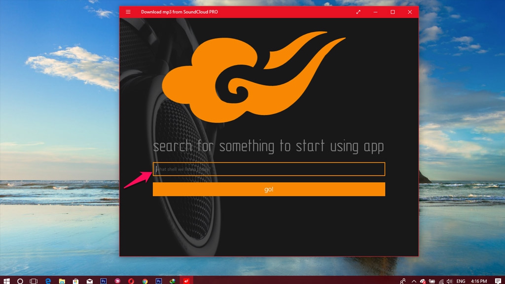Open the hamburger menu in the app

128,12
